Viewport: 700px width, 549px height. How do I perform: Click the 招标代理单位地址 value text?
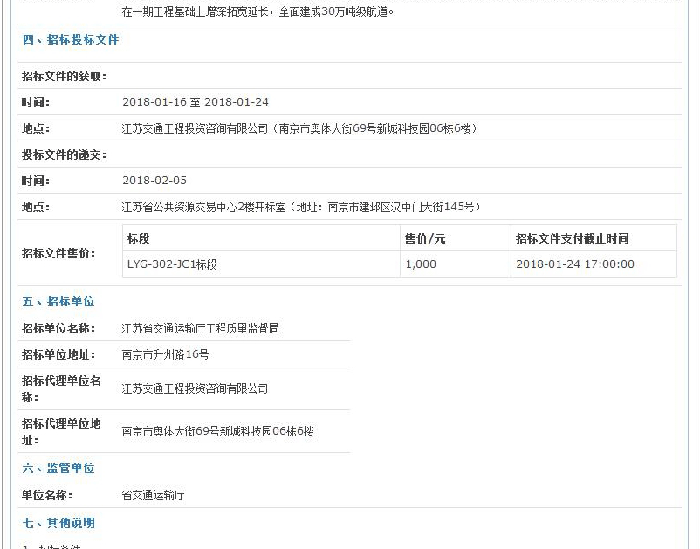(x=217, y=431)
